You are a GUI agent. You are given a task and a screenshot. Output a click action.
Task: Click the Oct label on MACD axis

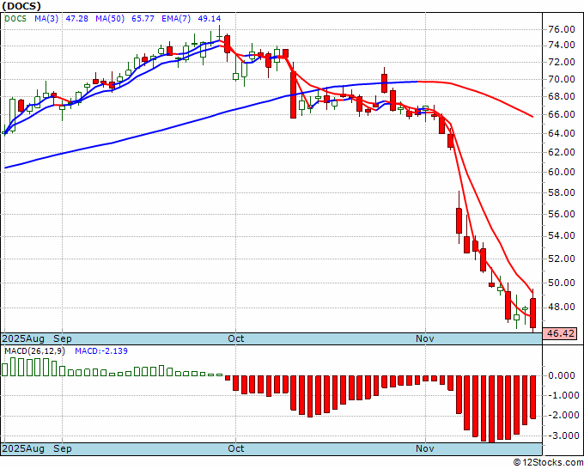236,448
